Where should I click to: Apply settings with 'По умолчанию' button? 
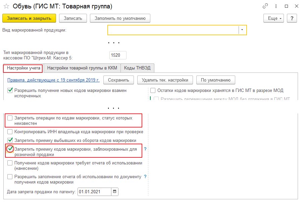(216, 80)
